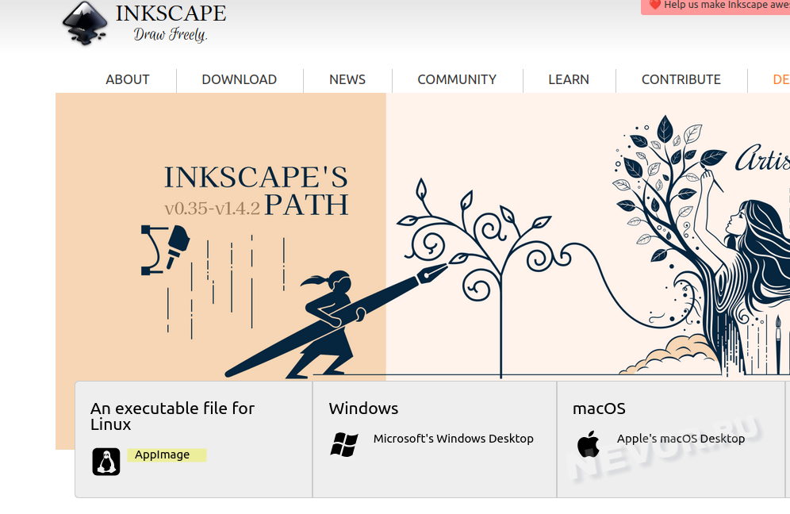Select Apple's macOS Desktop download link
This screenshot has width=790, height=514.
(681, 439)
